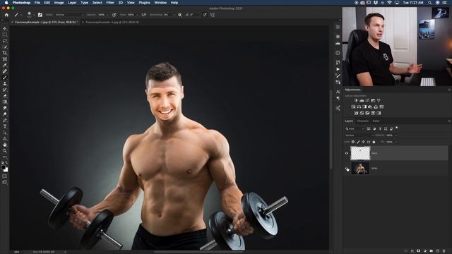Open the layer Opacity dropdown
The height and width of the screenshot is (254, 452).
[x=395, y=135]
